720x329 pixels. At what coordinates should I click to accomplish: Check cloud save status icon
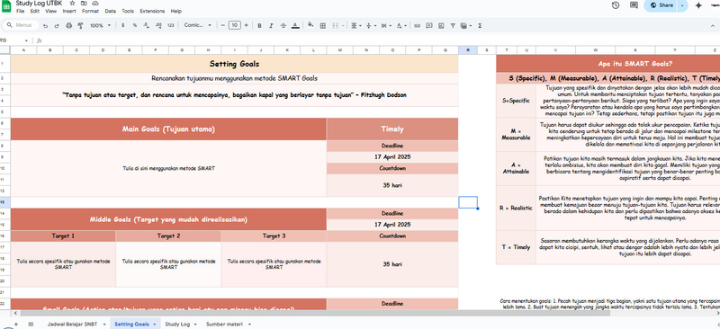95,4
